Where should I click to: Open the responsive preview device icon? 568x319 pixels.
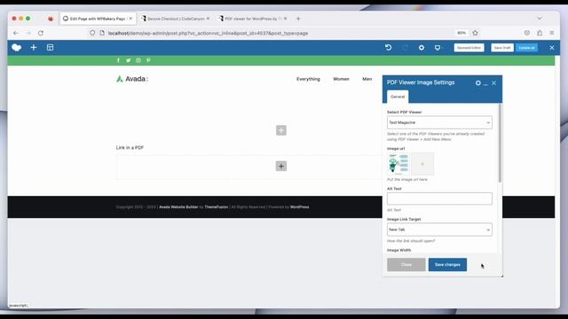(x=438, y=48)
